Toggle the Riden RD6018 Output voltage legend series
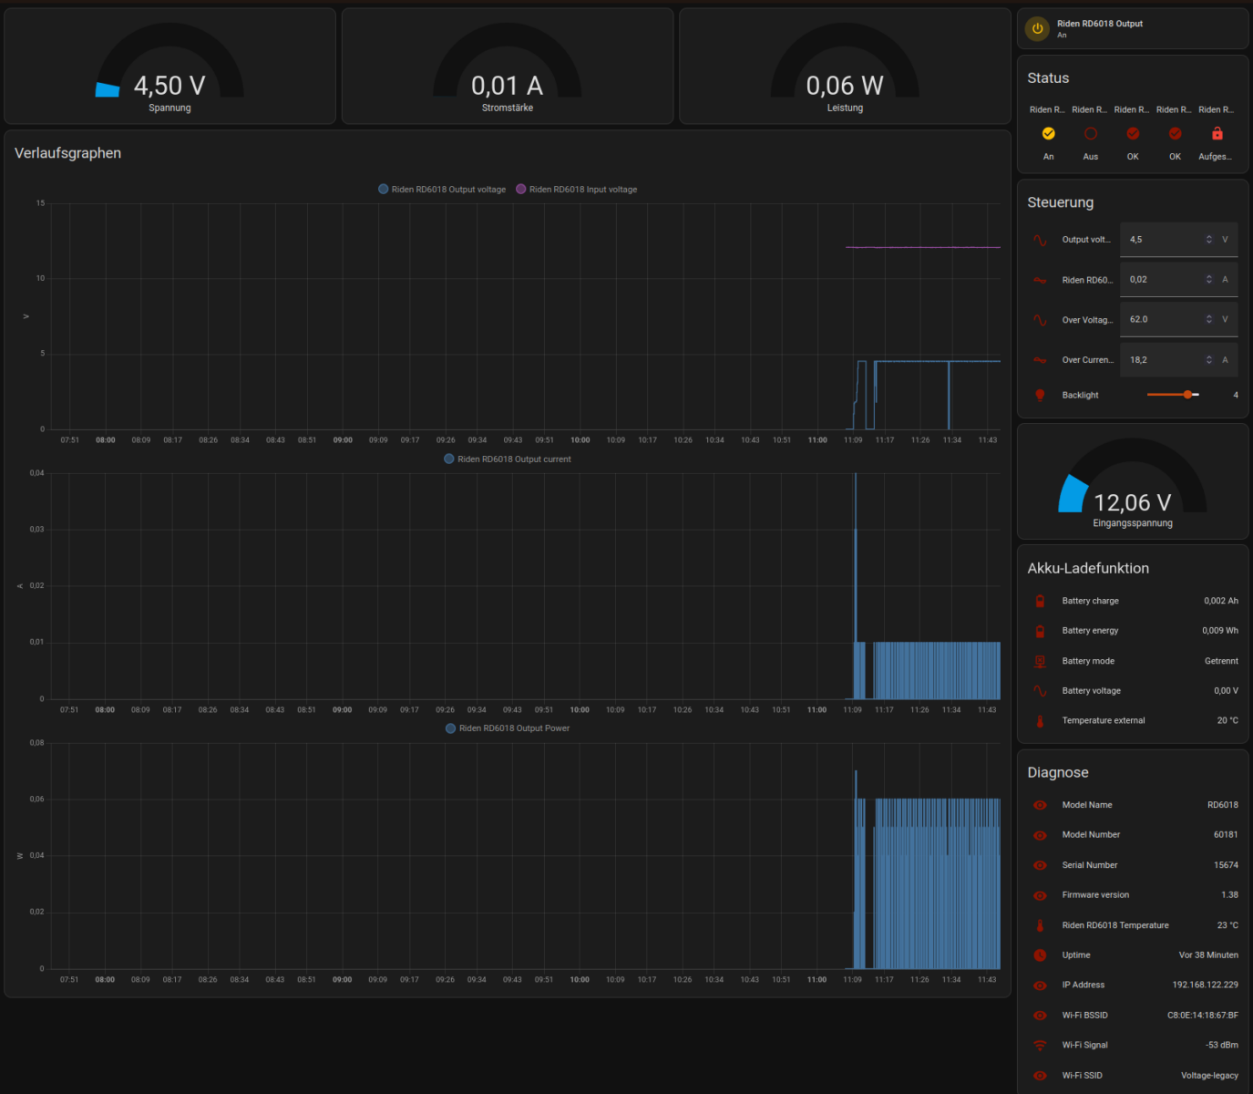This screenshot has width=1253, height=1094. pos(442,190)
